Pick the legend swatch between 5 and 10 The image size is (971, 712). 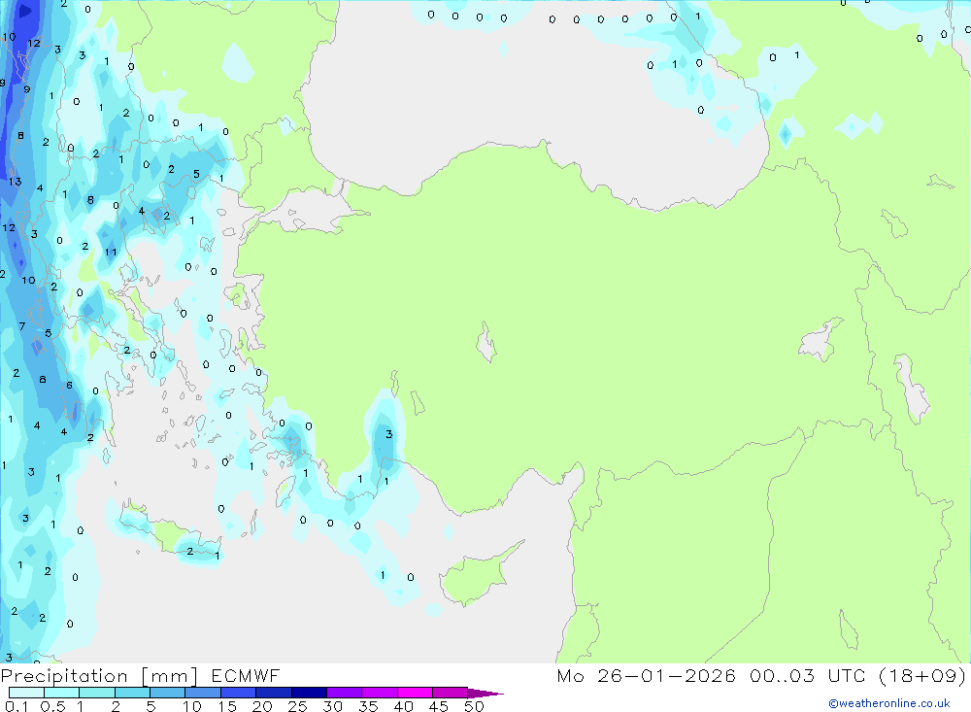[x=168, y=693]
